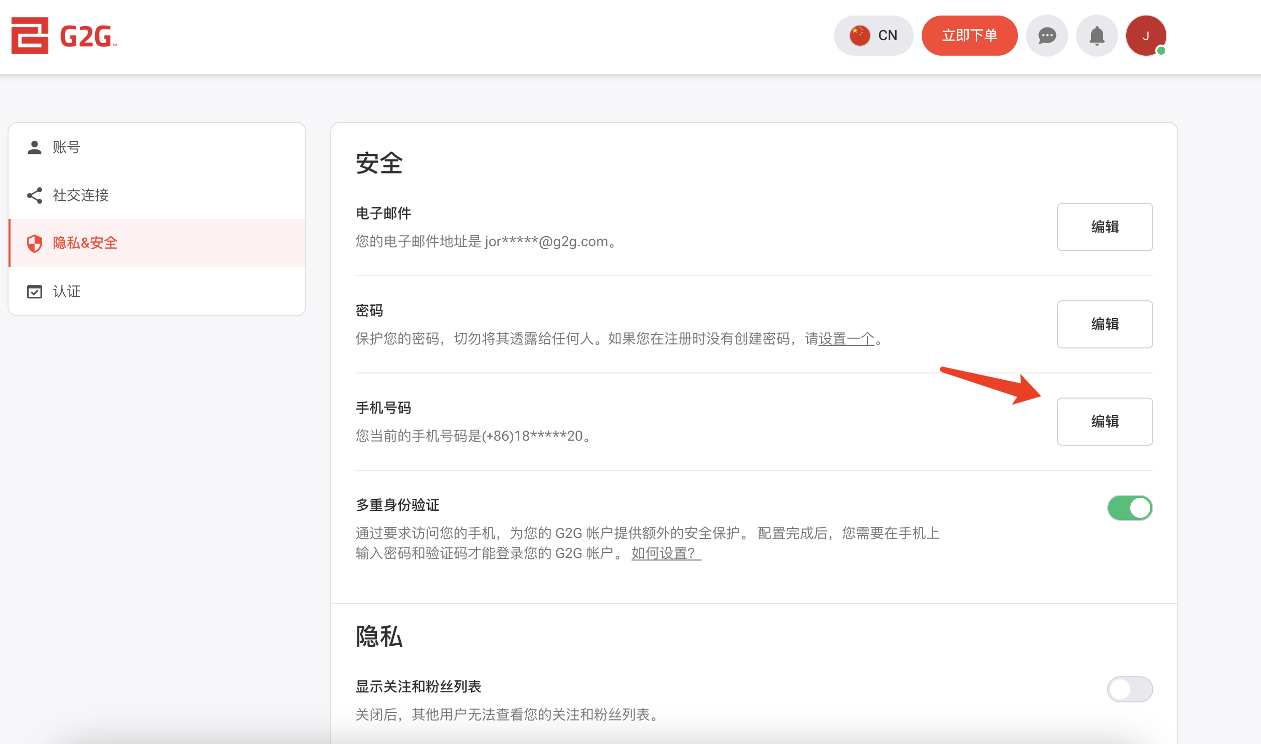Disable multi-factor authentication toggle
Viewport: 1261px width, 744px height.
pyautogui.click(x=1130, y=508)
